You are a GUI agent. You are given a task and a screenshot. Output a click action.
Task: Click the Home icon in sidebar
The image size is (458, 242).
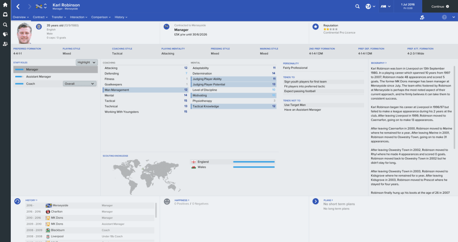point(5,5)
